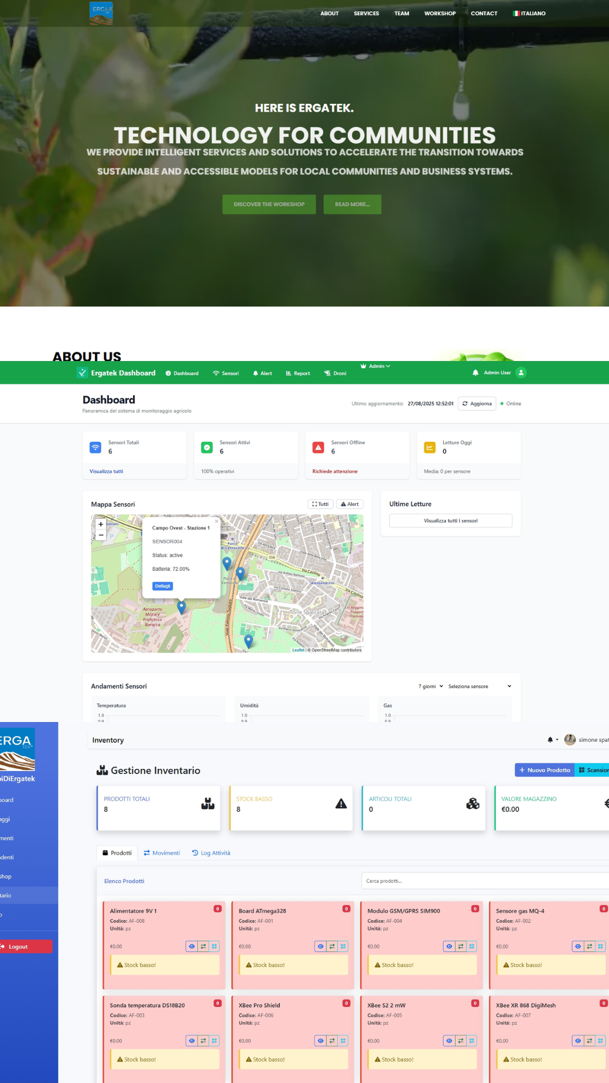The image size is (609, 1083).
Task: View details eye for Sonda temperatura DS18B20
Action: click(192, 1041)
